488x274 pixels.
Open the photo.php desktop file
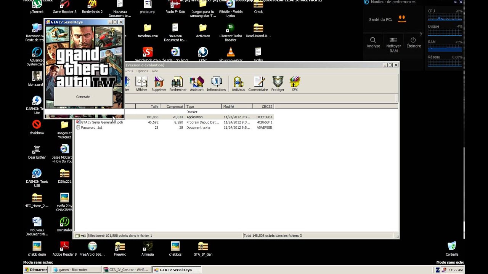point(148,7)
